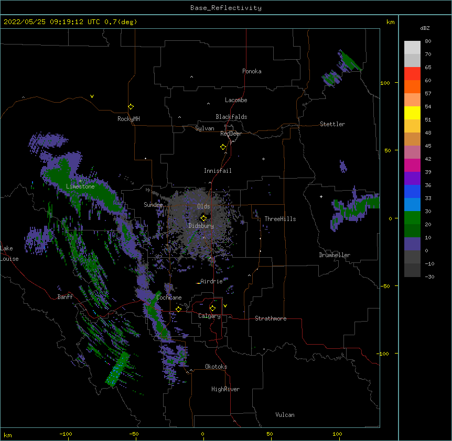Image resolution: width=452 pixels, height=441 pixels.
Task: Select the 80 dBZ white color swatch
Action: pos(412,47)
